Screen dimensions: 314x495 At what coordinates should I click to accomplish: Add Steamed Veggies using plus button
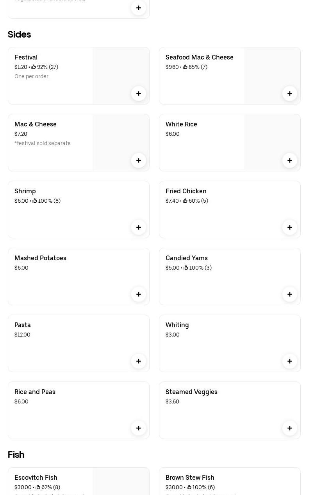pos(290,428)
